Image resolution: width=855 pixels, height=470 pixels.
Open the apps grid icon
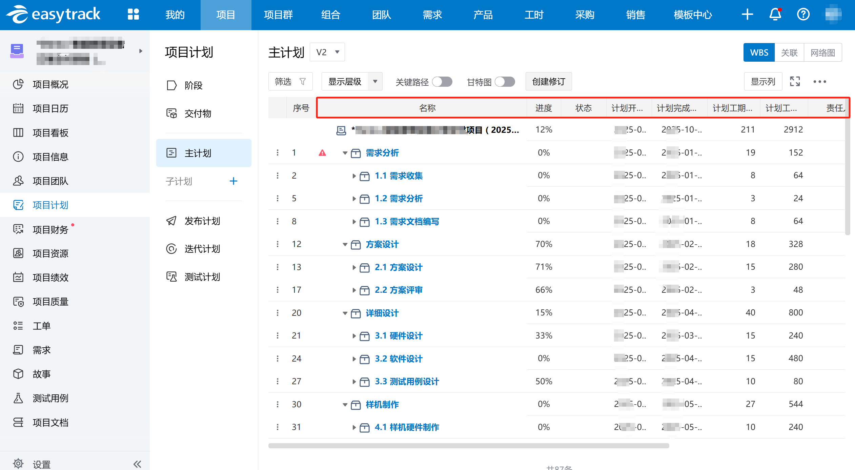pos(133,14)
